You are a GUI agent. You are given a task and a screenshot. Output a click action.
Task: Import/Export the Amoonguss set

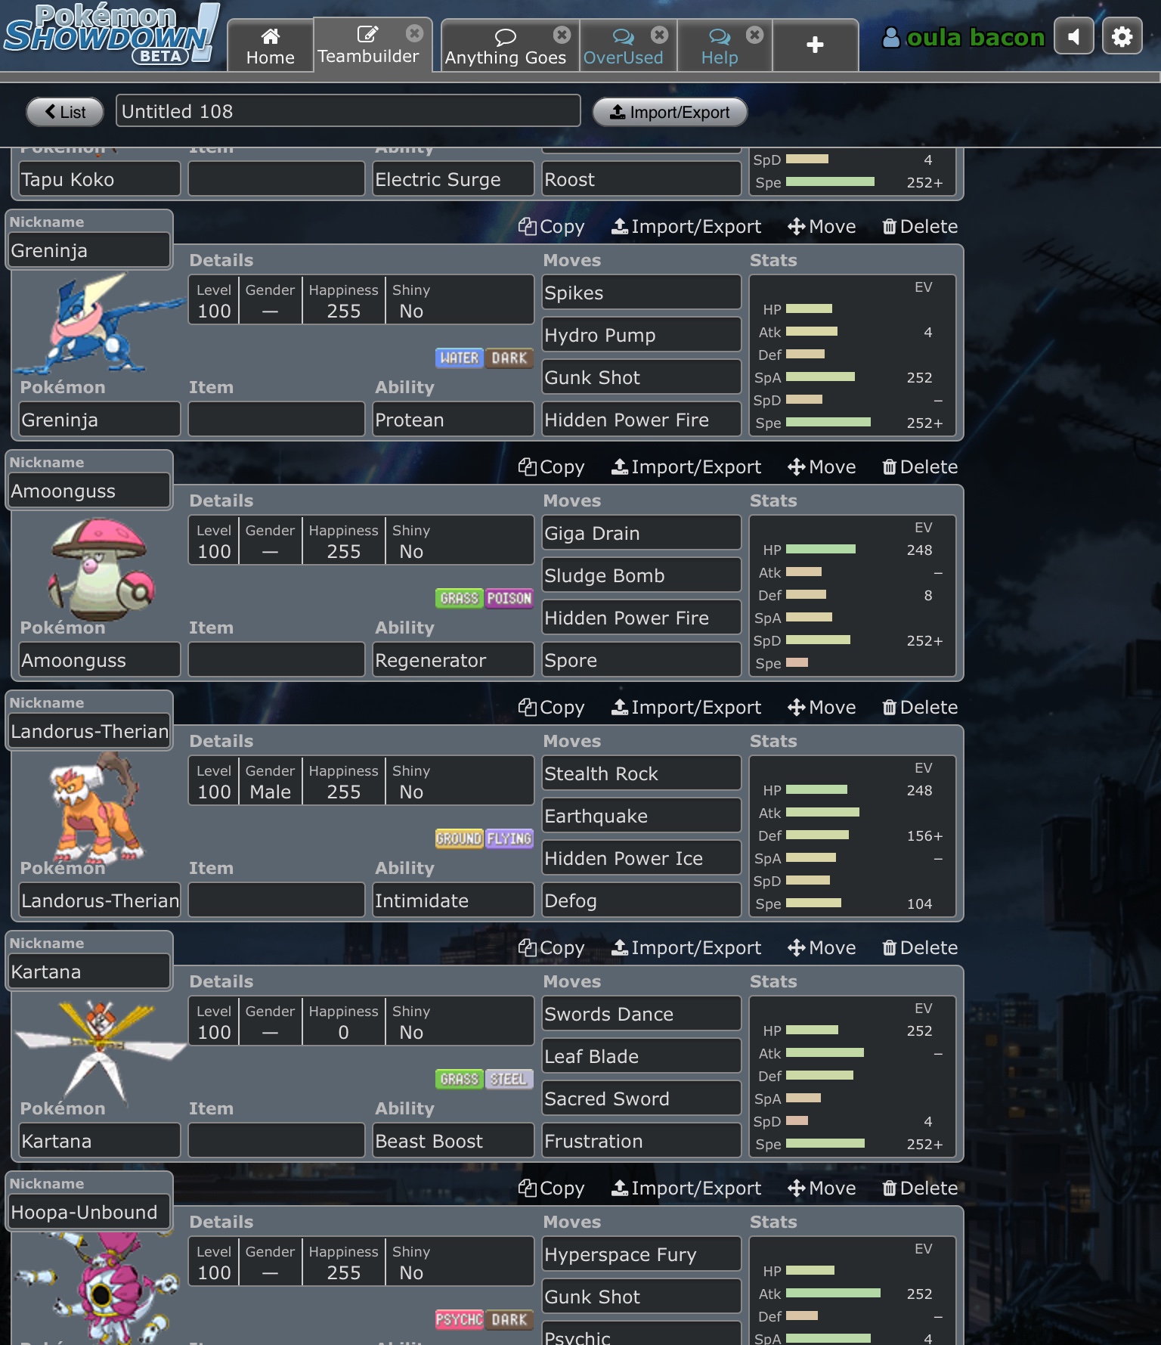coord(686,467)
